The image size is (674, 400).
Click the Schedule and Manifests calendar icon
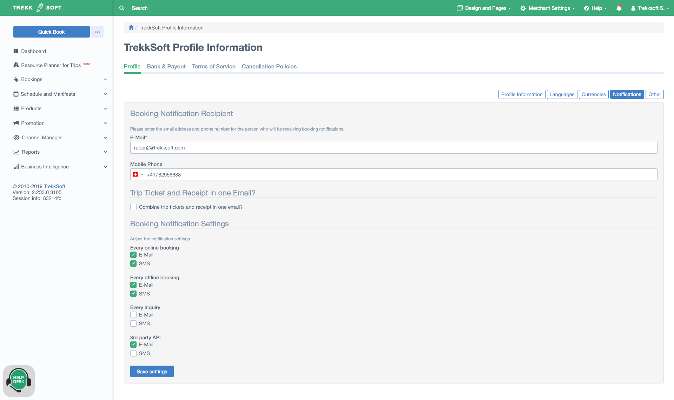coord(16,94)
